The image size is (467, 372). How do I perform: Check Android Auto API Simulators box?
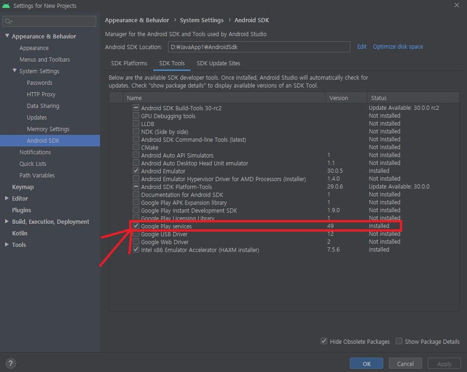(136, 155)
